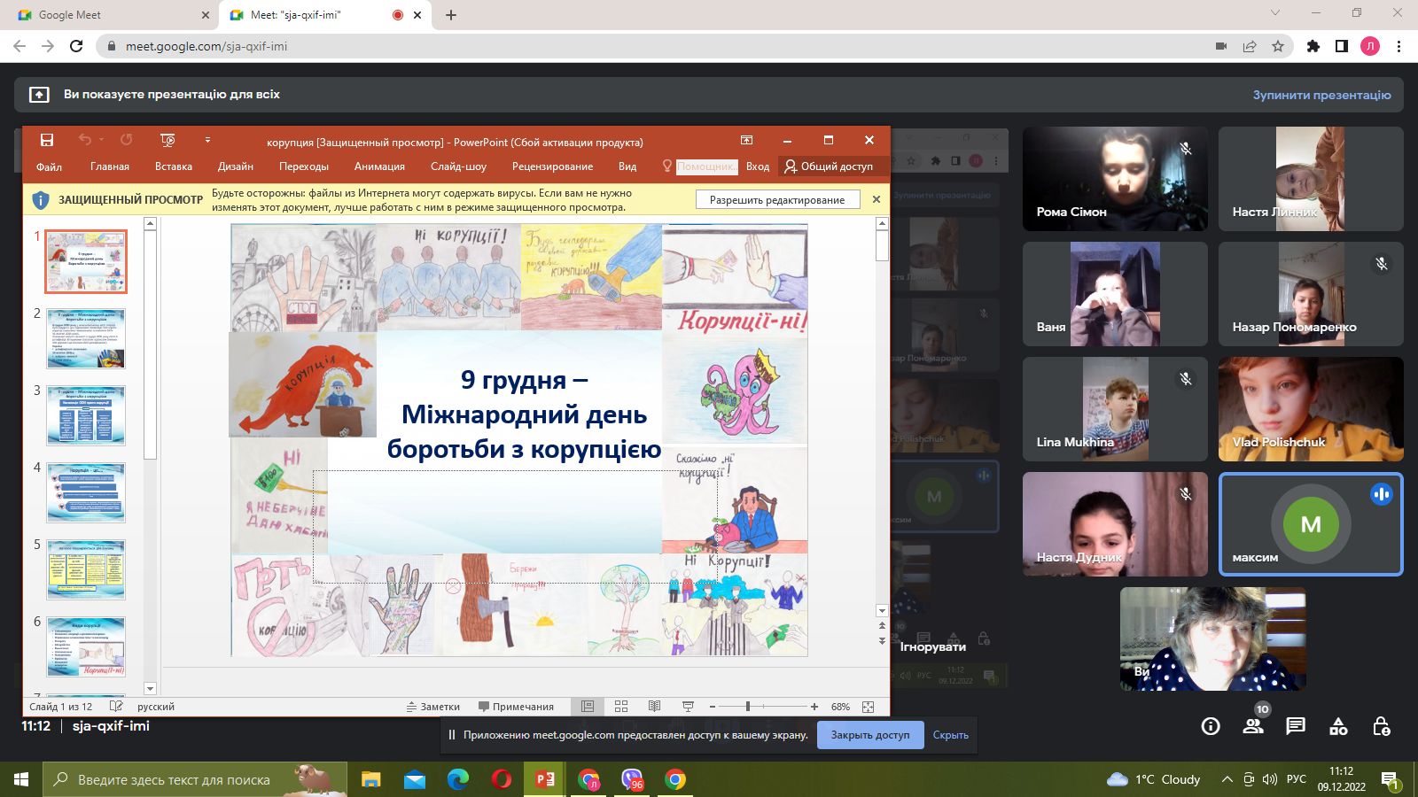Click the Redo icon in PowerPoint toolbar
The width and height of the screenshot is (1418, 797).
click(126, 140)
